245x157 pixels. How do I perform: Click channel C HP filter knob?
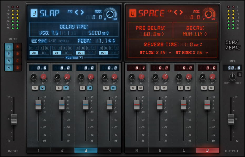pyautogui.click(x=179, y=77)
